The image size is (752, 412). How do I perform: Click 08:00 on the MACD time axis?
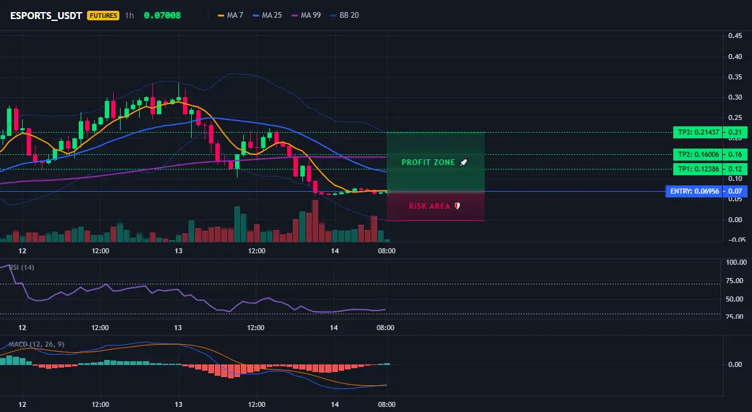387,404
